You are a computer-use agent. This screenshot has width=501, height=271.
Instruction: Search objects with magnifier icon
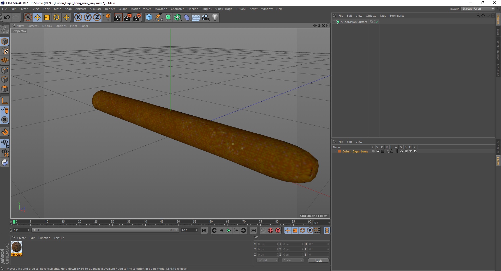point(478,16)
